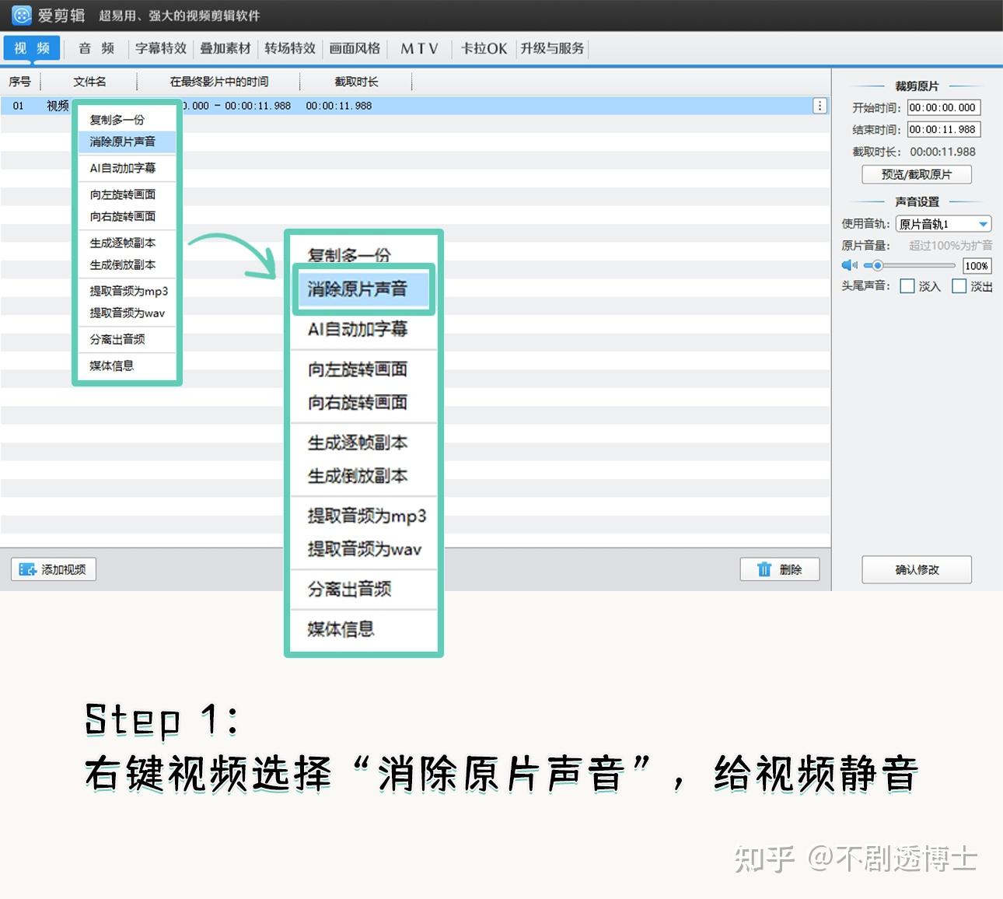Click the 100% volume value field
The width and height of the screenshot is (1003, 899).
coord(977,266)
